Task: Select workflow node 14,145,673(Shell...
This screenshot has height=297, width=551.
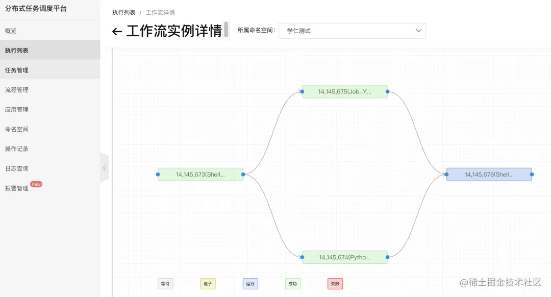Action: point(201,175)
